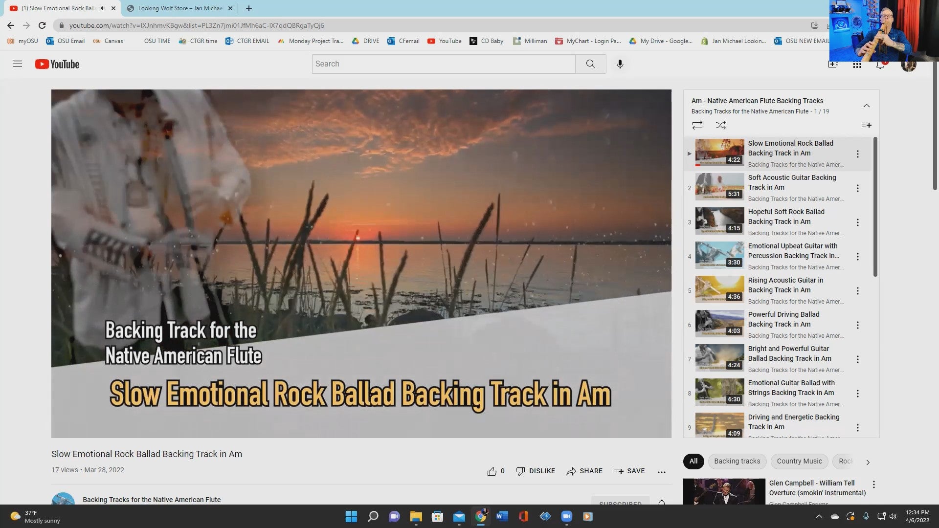
Task: Save the video to a playlist
Action: pos(629,471)
